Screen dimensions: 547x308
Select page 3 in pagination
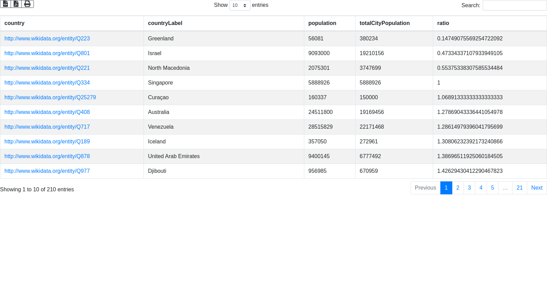tap(469, 188)
